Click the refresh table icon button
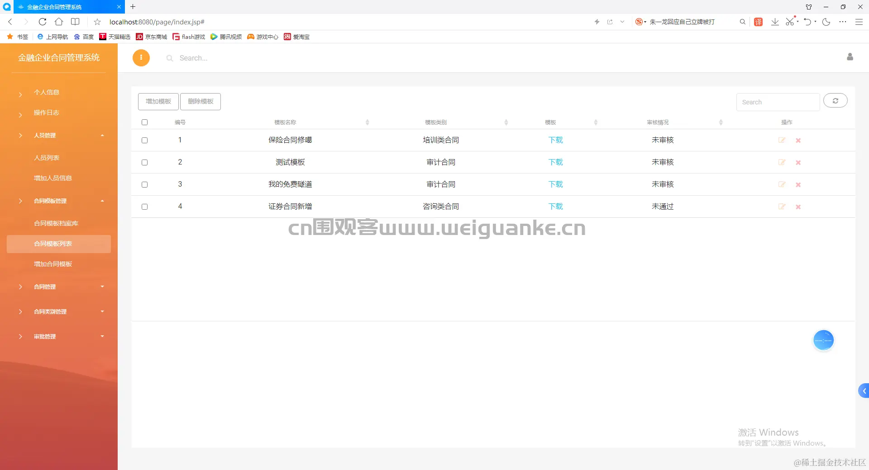 (835, 101)
